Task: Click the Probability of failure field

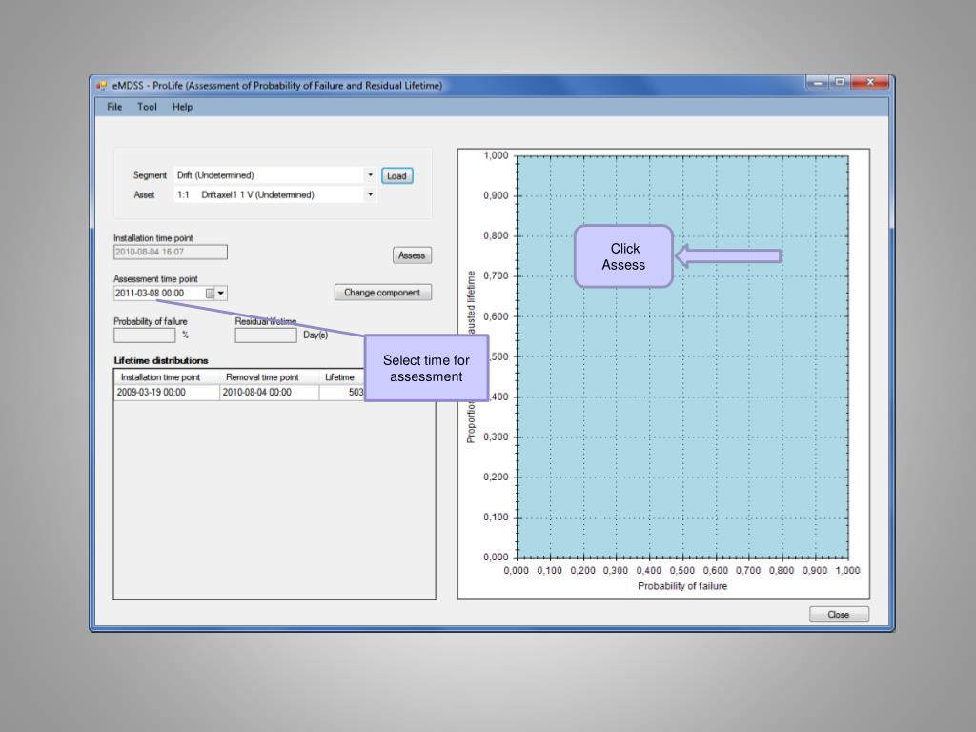Action: [144, 335]
